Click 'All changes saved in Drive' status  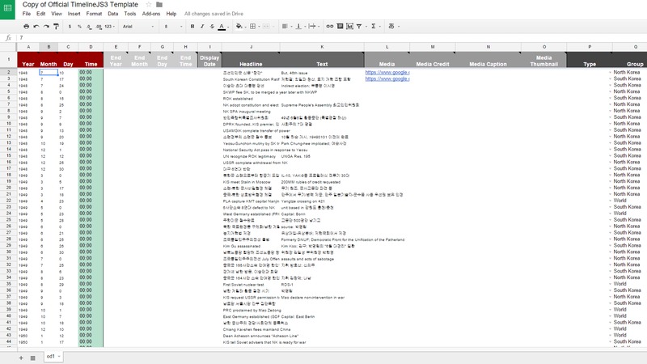[x=214, y=14]
